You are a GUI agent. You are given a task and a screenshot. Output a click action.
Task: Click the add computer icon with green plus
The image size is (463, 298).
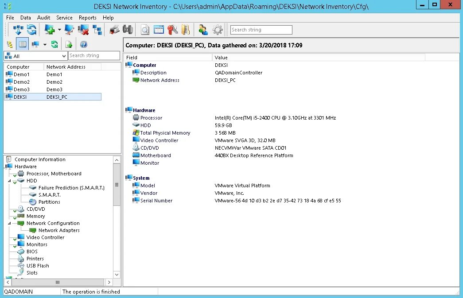coord(49,30)
